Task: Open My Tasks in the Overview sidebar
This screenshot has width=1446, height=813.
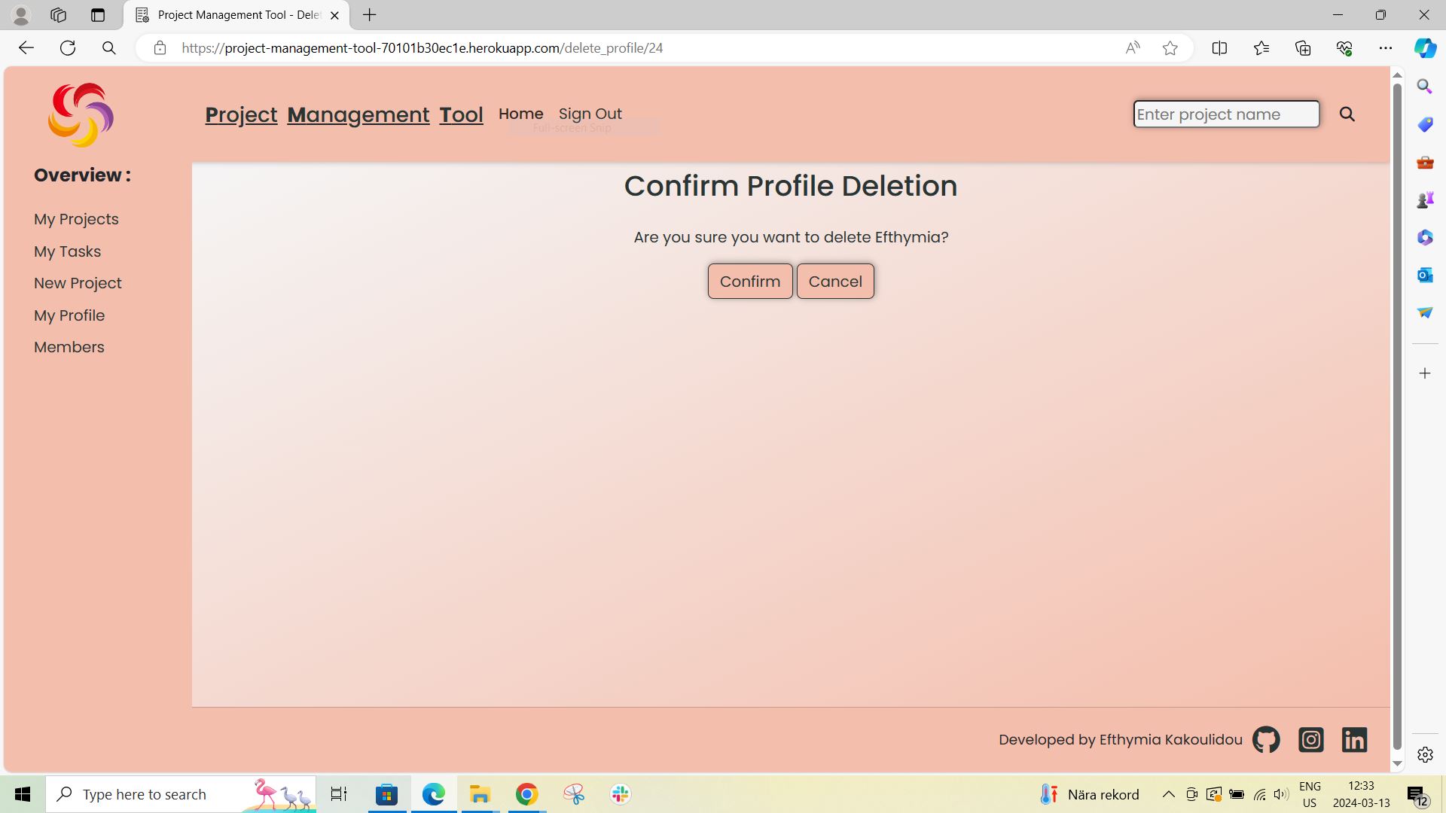Action: tap(67, 251)
